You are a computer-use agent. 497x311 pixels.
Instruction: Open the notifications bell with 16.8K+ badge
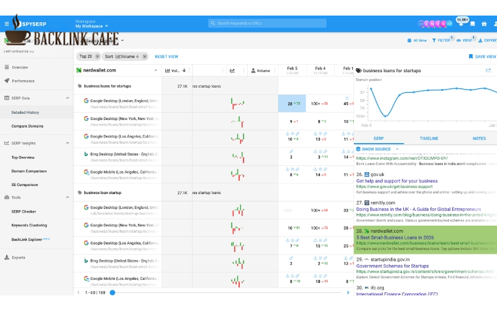pyautogui.click(x=461, y=23)
